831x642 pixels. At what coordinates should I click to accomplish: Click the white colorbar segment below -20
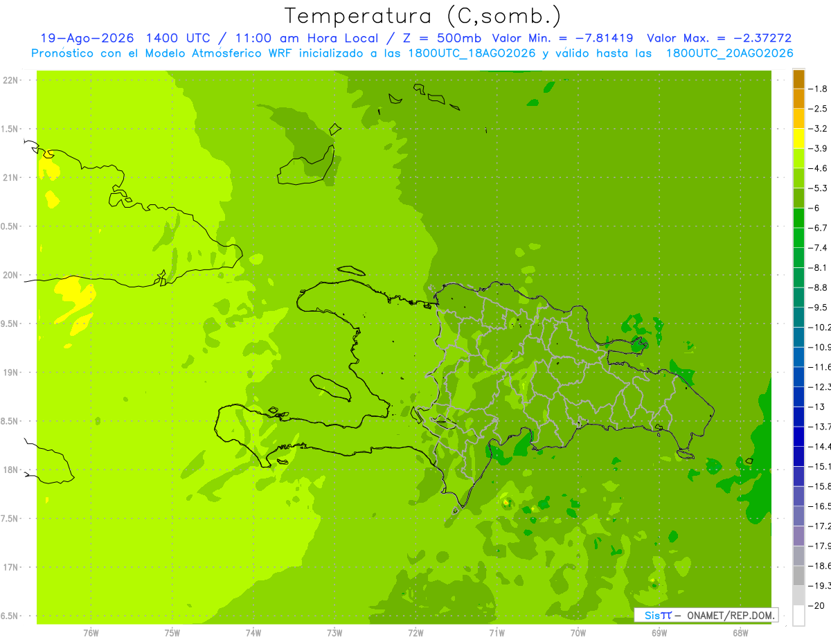click(799, 615)
